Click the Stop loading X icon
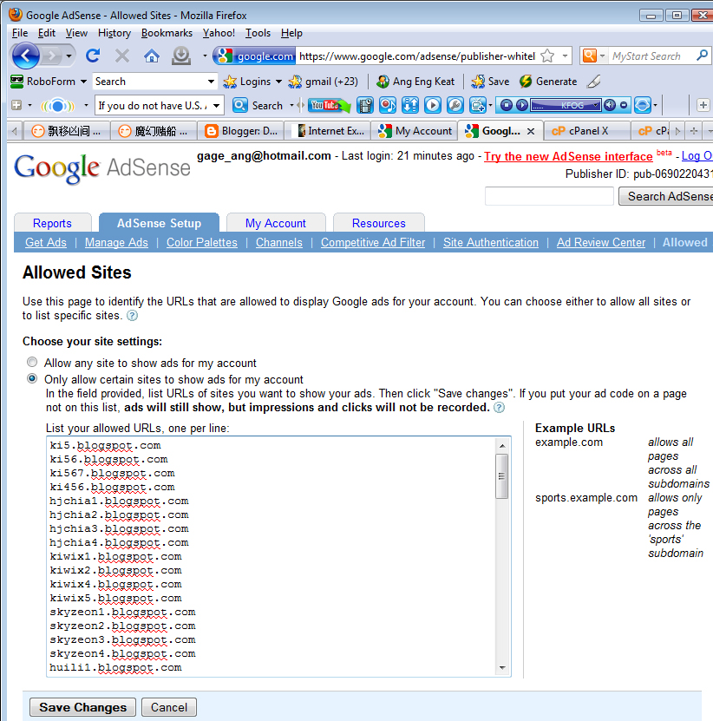The image size is (713, 721). tap(121, 56)
